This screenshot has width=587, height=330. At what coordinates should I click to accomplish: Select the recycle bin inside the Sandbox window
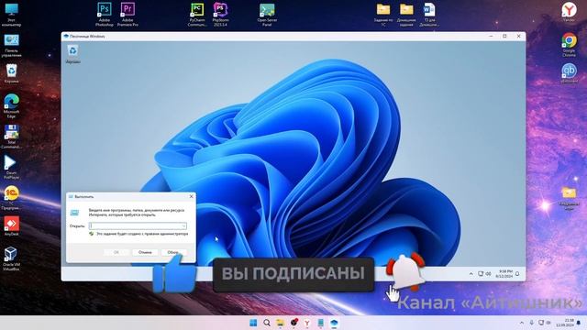coord(73,54)
